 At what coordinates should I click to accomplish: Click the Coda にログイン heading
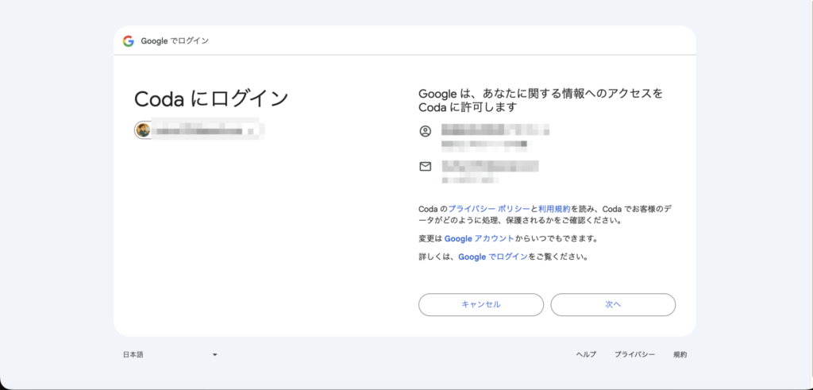pyautogui.click(x=211, y=98)
